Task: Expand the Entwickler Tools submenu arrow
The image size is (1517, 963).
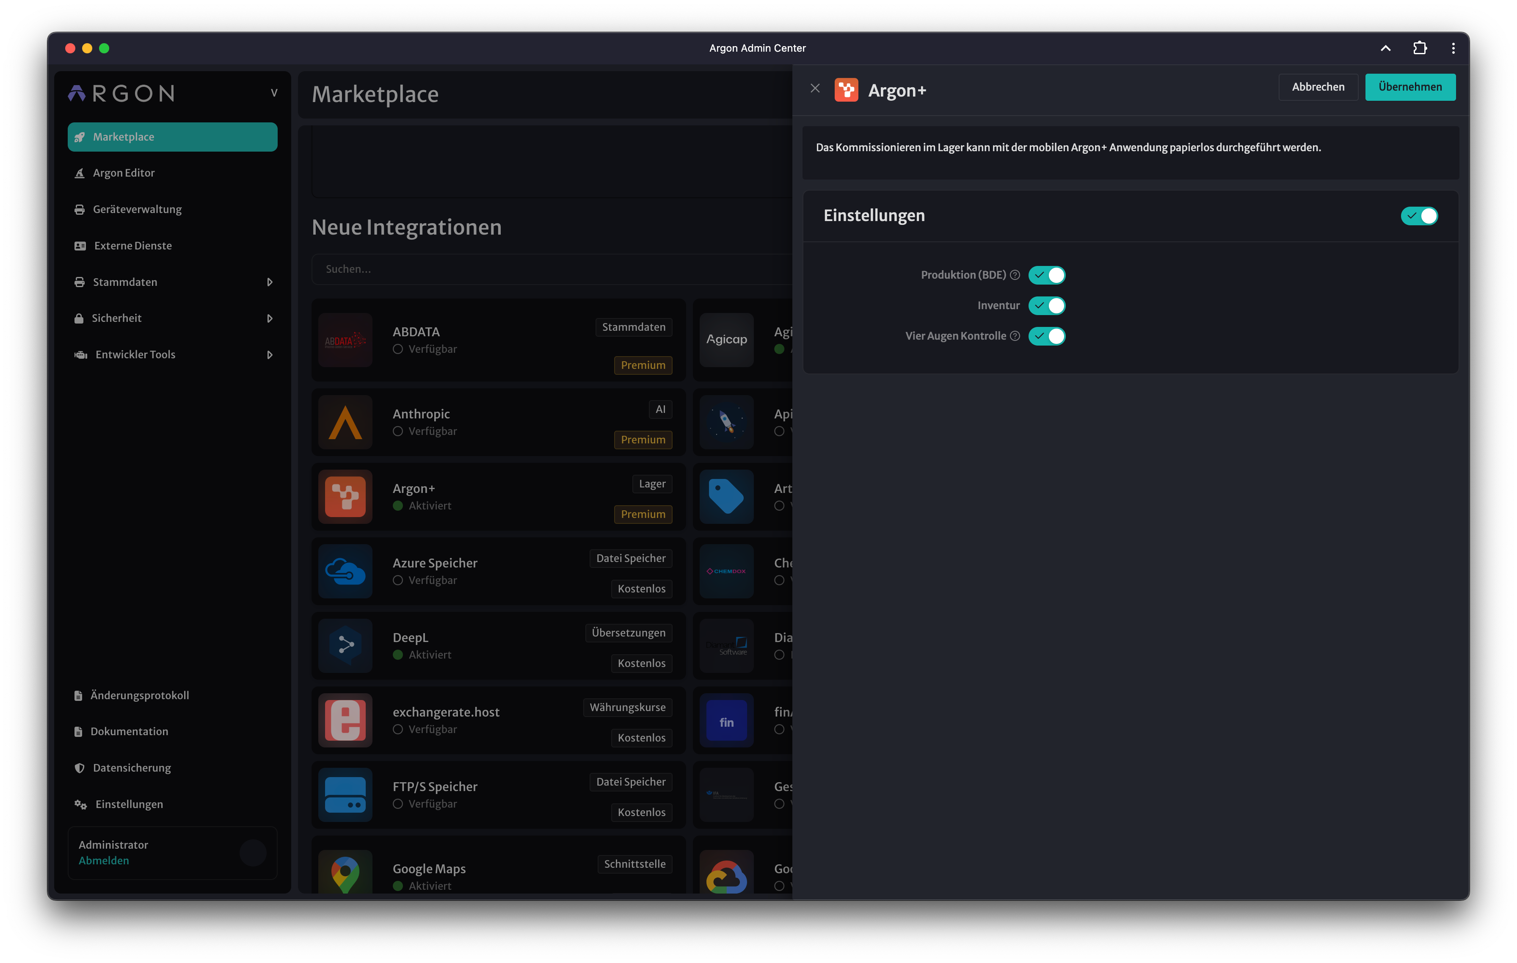Action: 270,355
